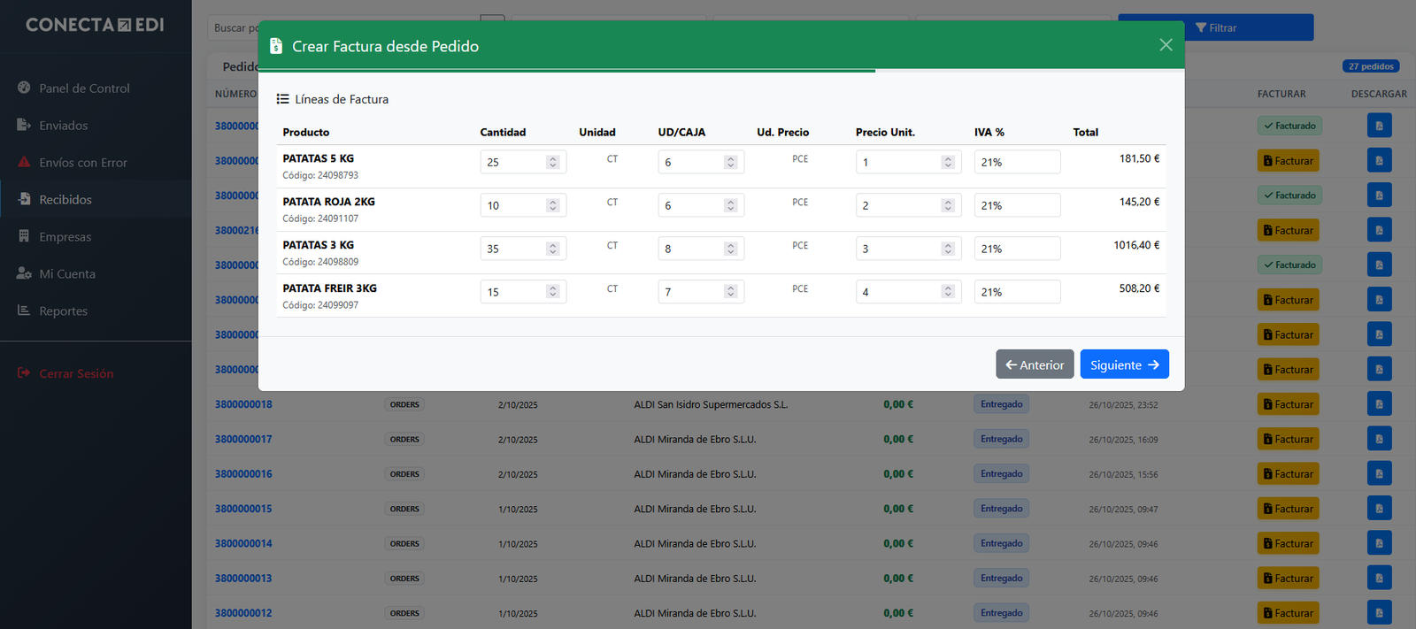Click the Cerrar Sesión logout icon
Image resolution: width=1416 pixels, height=629 pixels.
(24, 373)
